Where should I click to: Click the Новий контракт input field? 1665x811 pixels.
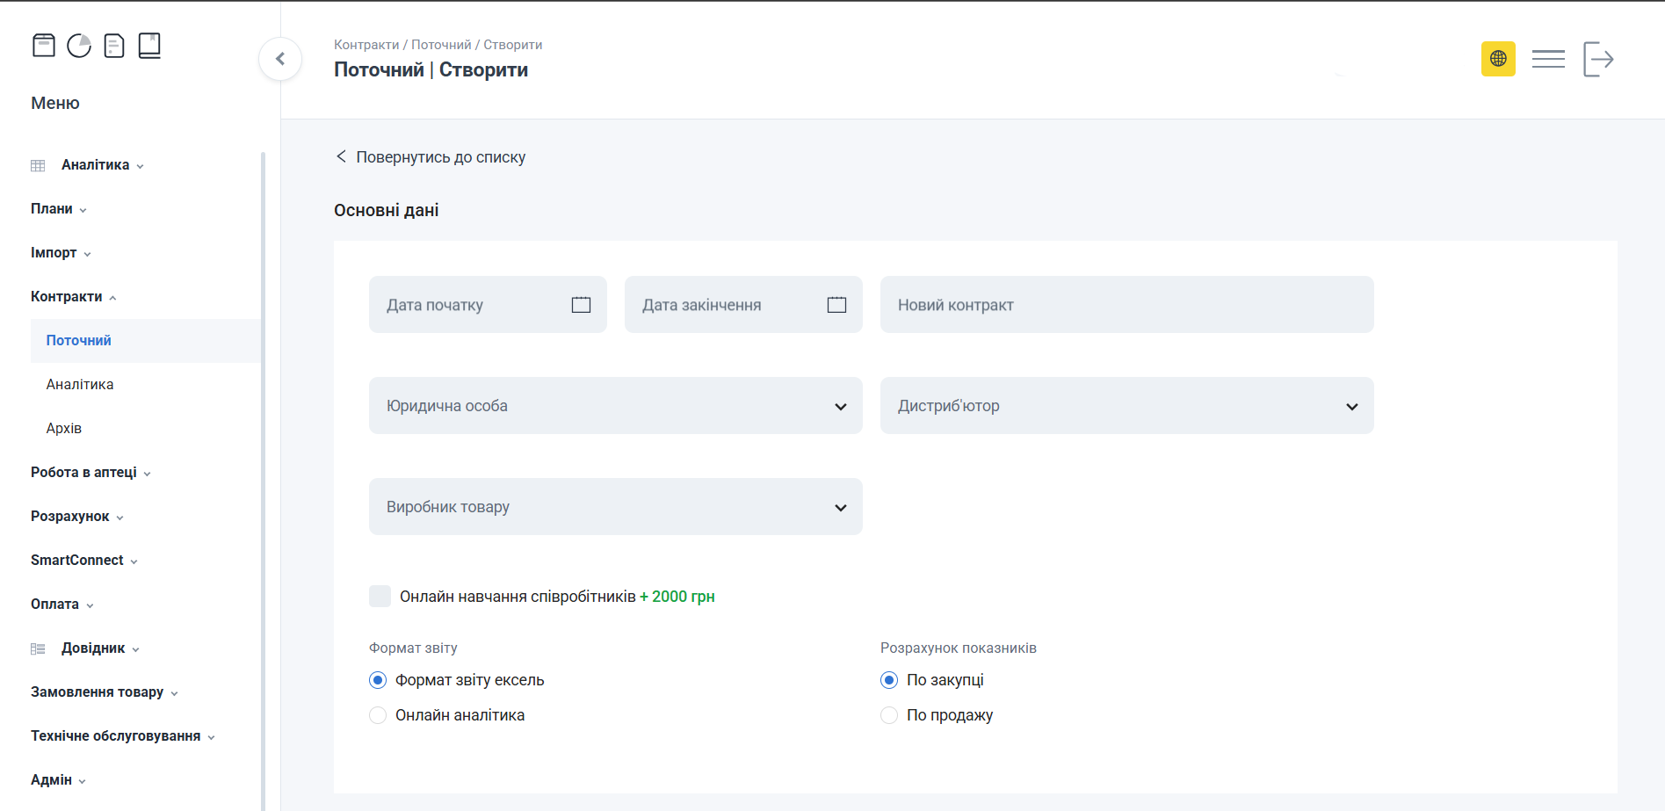[x=1126, y=305]
